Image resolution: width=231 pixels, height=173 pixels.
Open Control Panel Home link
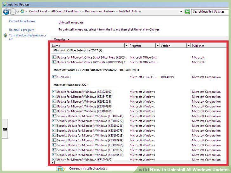click(x=22, y=21)
